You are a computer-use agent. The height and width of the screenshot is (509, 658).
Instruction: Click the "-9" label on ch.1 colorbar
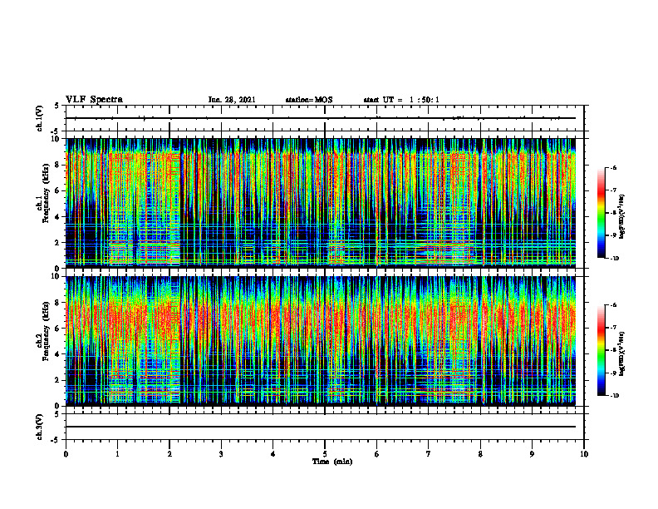click(613, 235)
